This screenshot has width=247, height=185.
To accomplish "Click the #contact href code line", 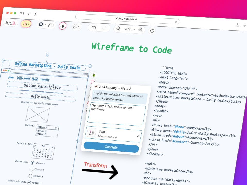I will [184, 142].
